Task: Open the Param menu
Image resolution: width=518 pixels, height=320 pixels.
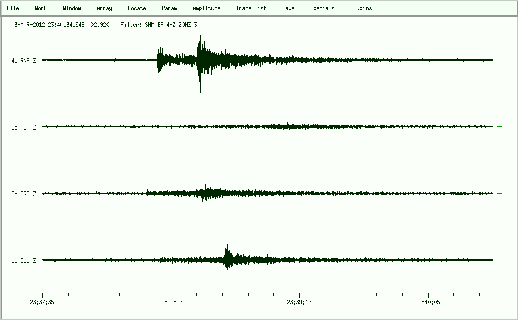Action: [x=169, y=8]
